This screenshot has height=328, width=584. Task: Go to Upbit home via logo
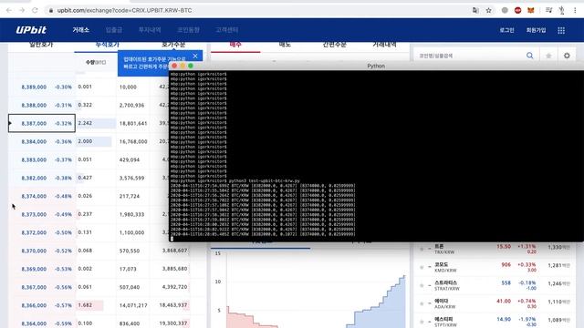(31, 30)
